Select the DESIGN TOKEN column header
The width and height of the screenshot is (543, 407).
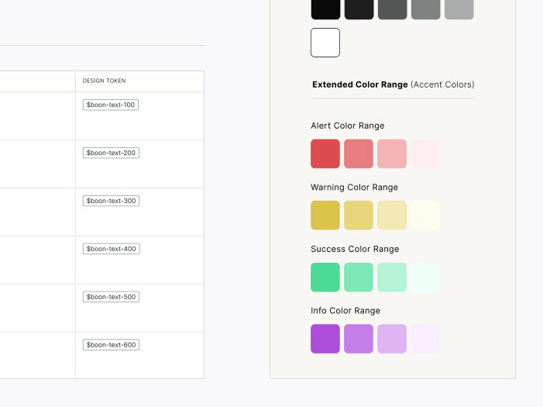104,81
